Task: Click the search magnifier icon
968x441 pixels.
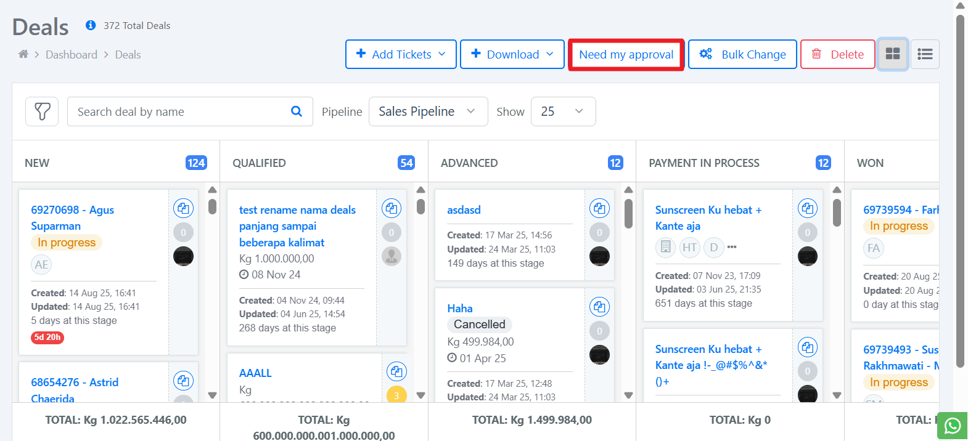Action: pos(297,111)
